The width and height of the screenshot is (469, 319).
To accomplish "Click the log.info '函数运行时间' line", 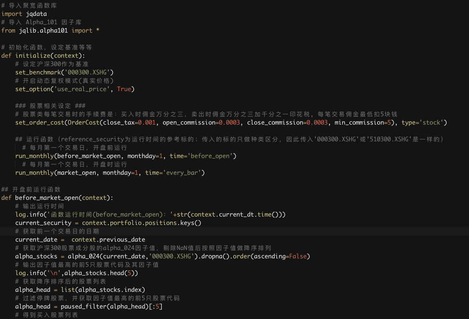I will 150,215.
